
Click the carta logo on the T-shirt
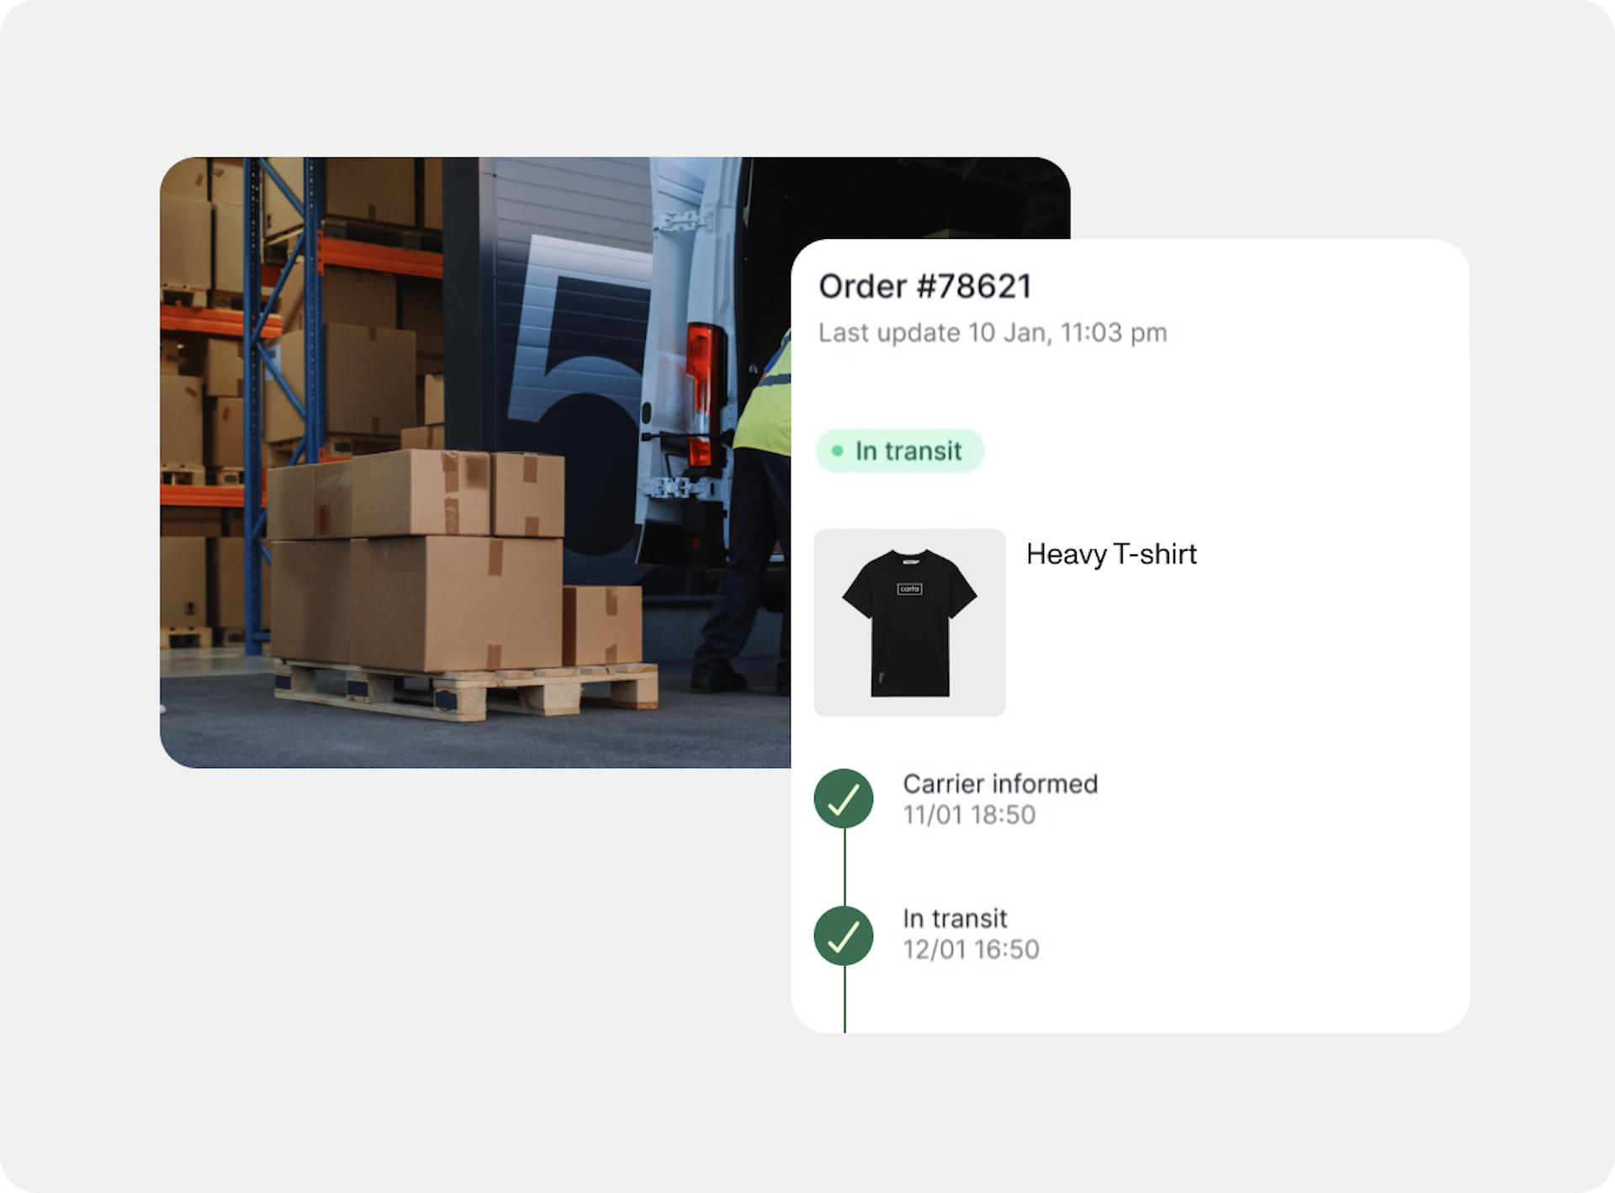point(909,589)
